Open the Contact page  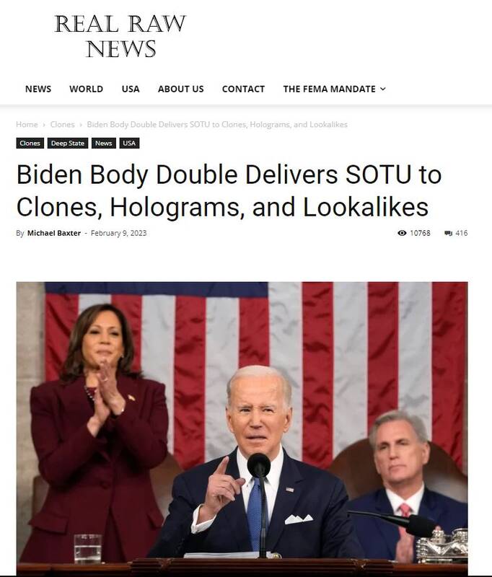[x=243, y=89]
